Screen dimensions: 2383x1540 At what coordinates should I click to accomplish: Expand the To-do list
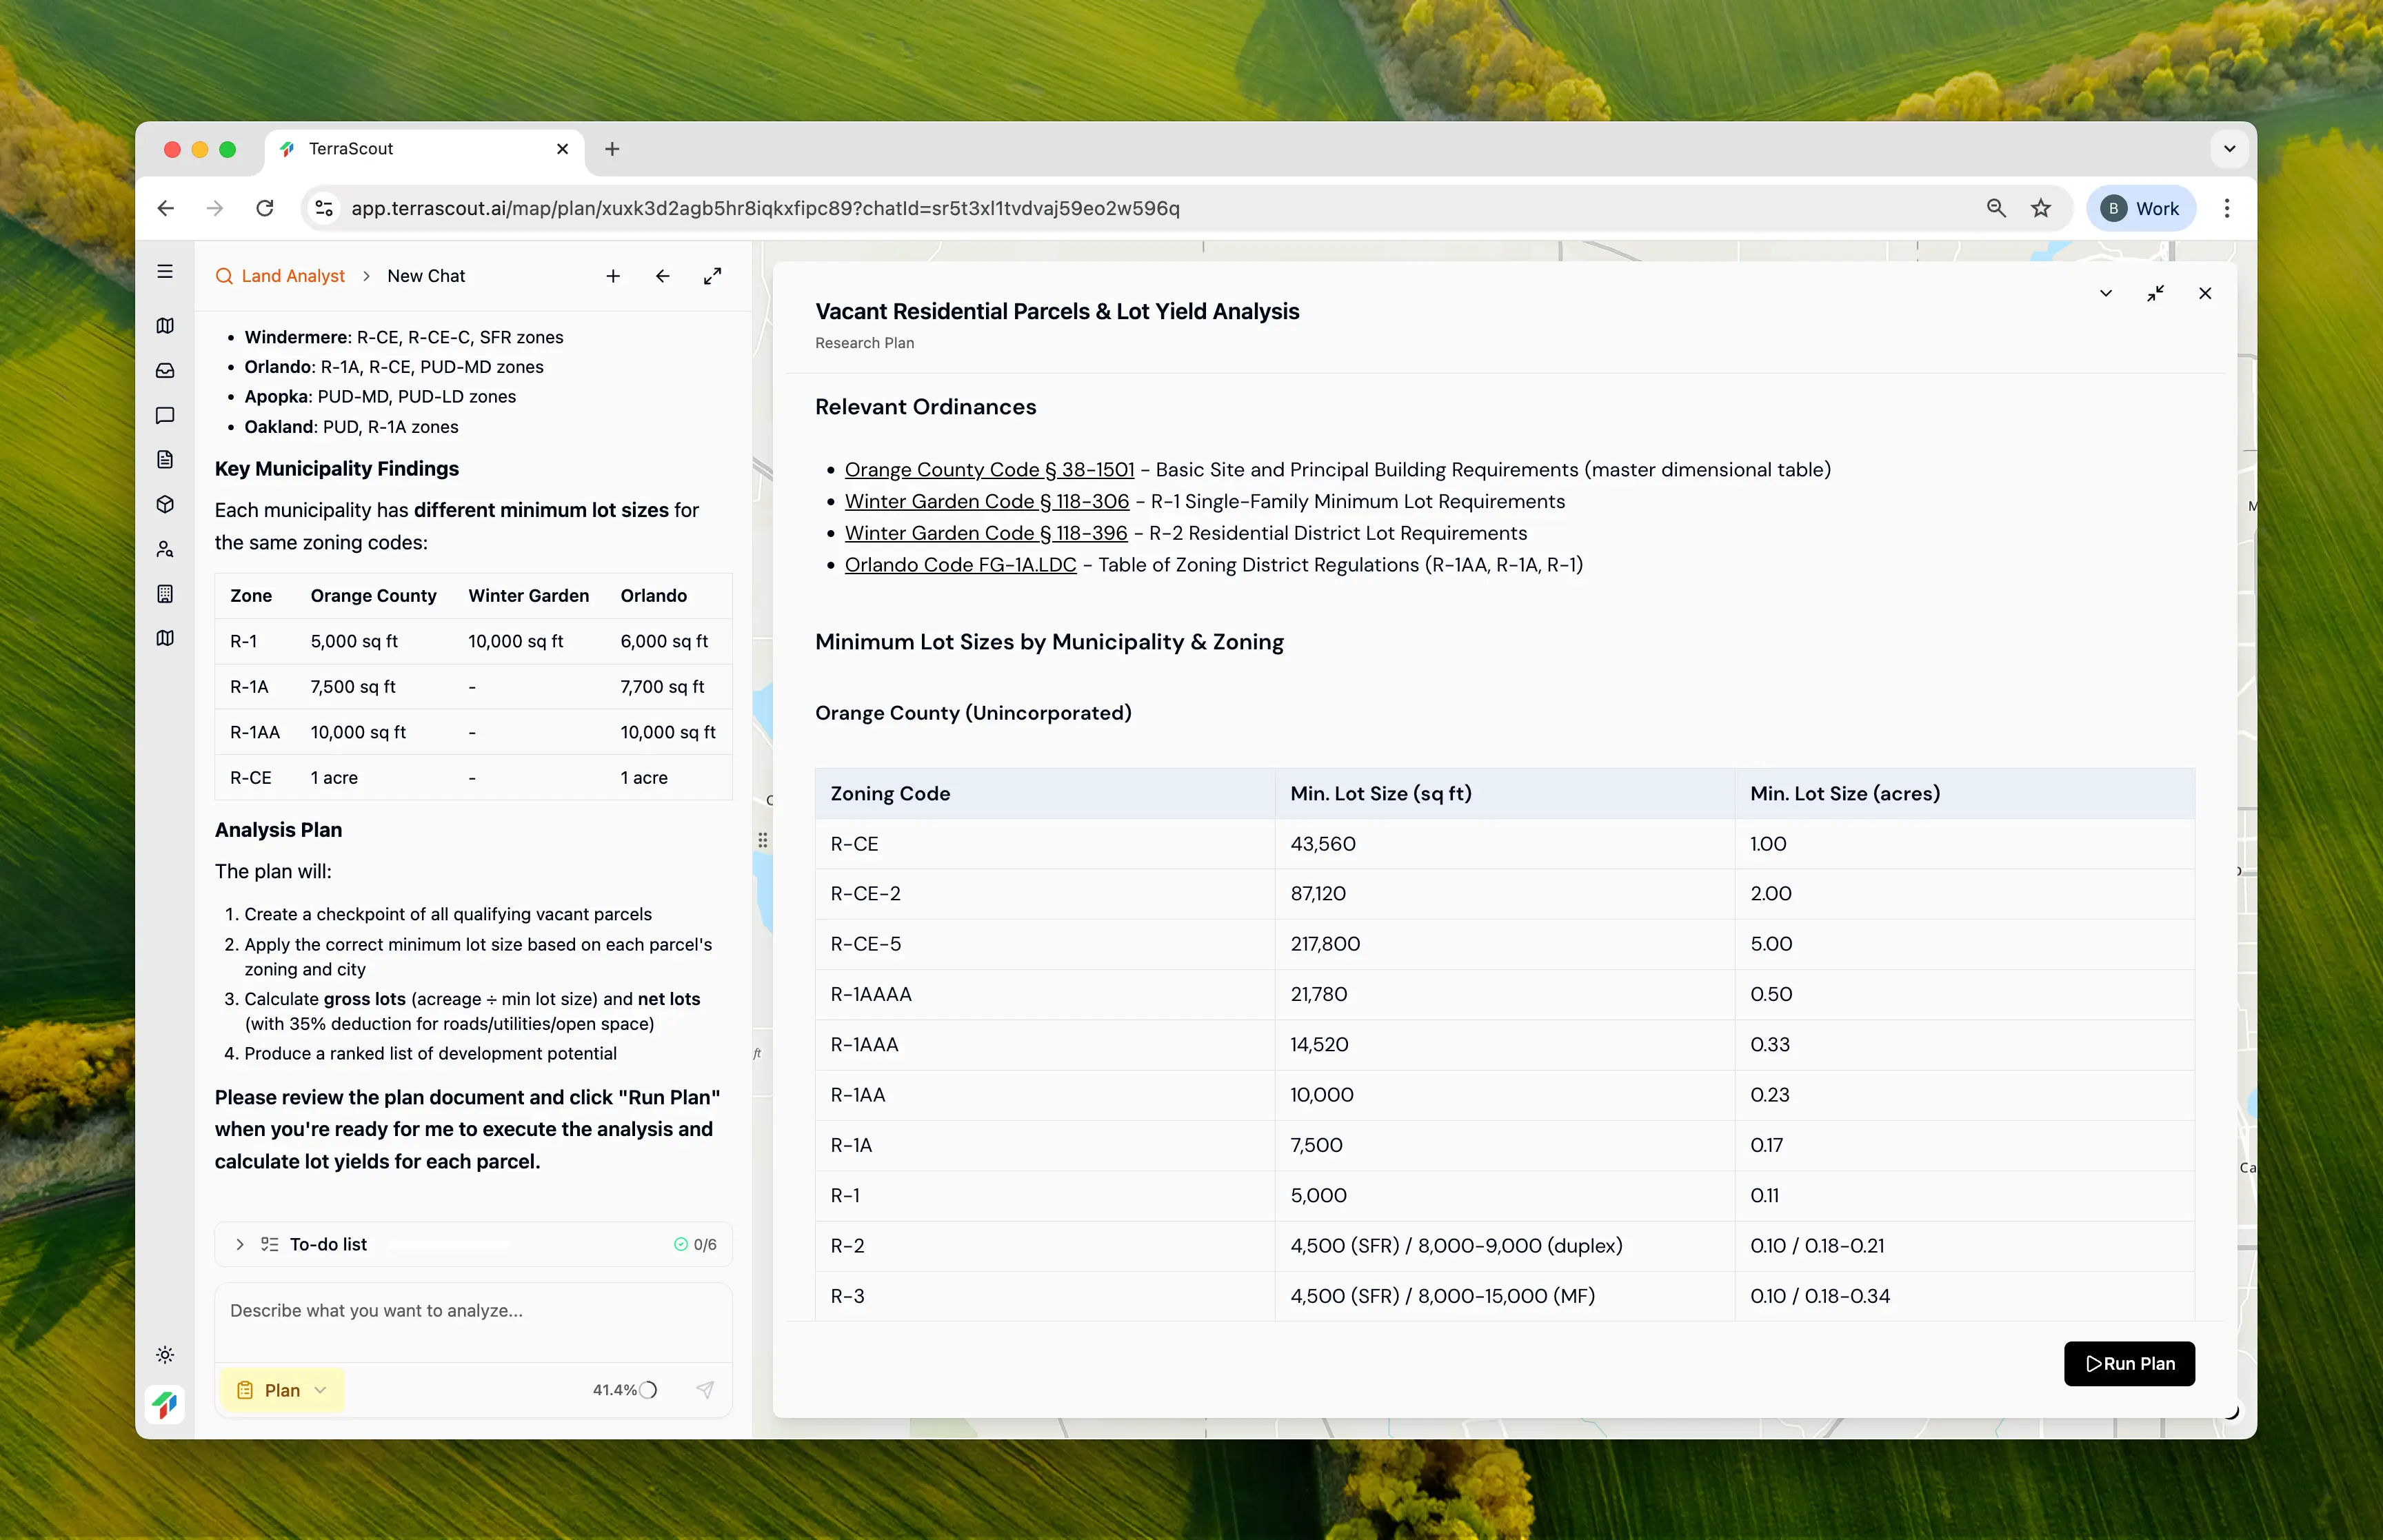pyautogui.click(x=240, y=1244)
